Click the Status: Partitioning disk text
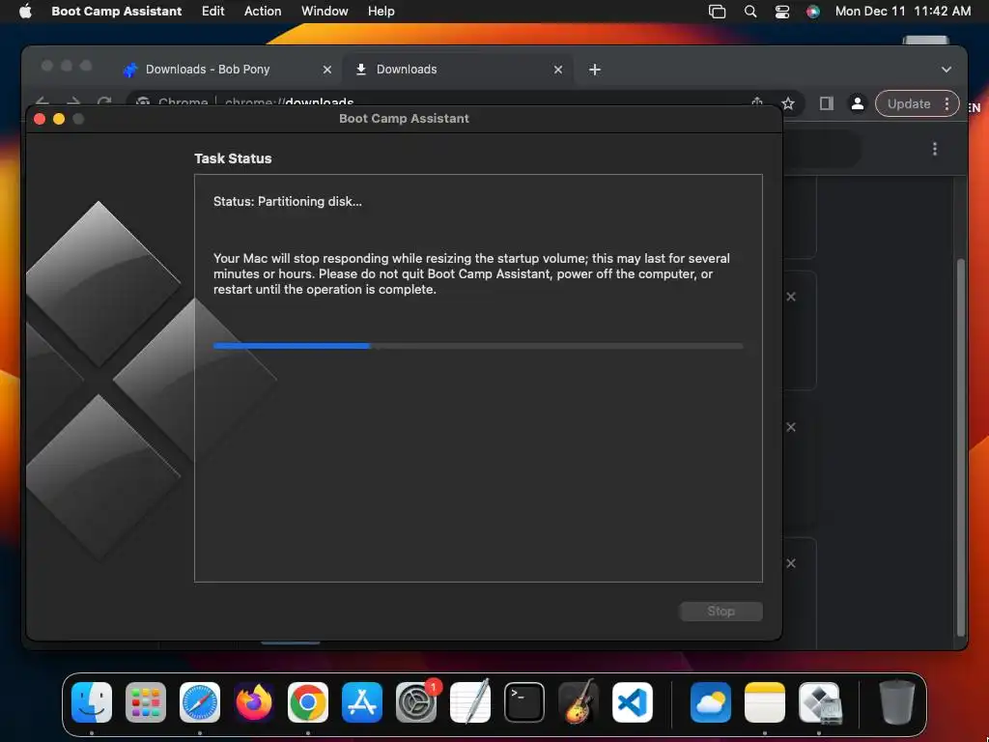This screenshot has height=742, width=989. point(288,201)
